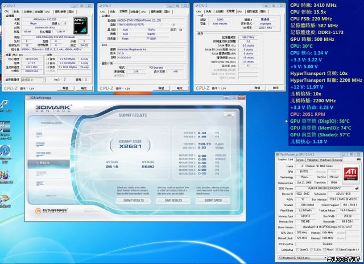Click the overlay text DDR3-1173
Screen dimensions: 364x264
(x=330, y=32)
